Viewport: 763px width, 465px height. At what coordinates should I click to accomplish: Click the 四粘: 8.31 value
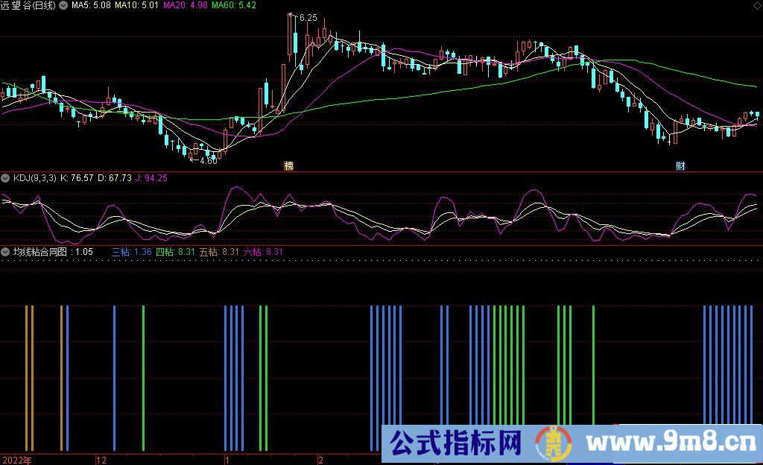[x=175, y=252]
